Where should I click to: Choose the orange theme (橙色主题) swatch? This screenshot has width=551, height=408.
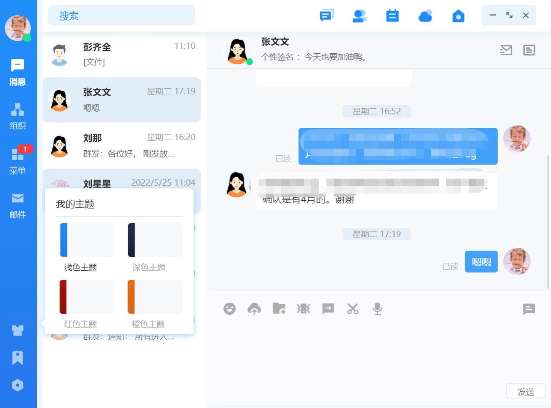[x=155, y=297]
